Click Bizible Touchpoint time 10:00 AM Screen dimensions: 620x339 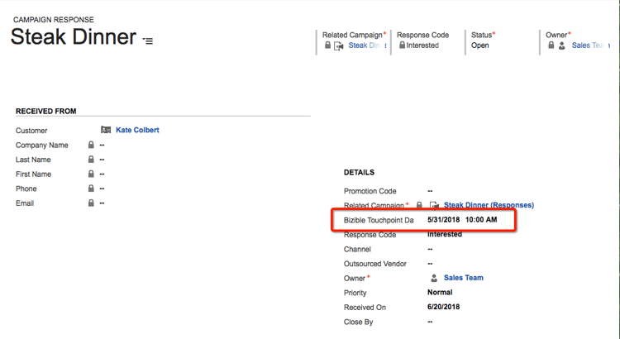click(x=481, y=220)
